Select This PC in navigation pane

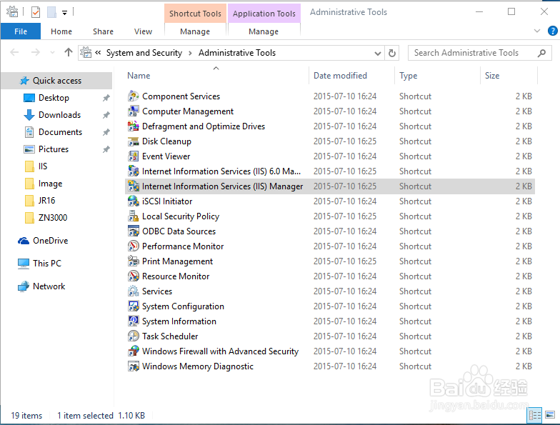[x=40, y=264]
